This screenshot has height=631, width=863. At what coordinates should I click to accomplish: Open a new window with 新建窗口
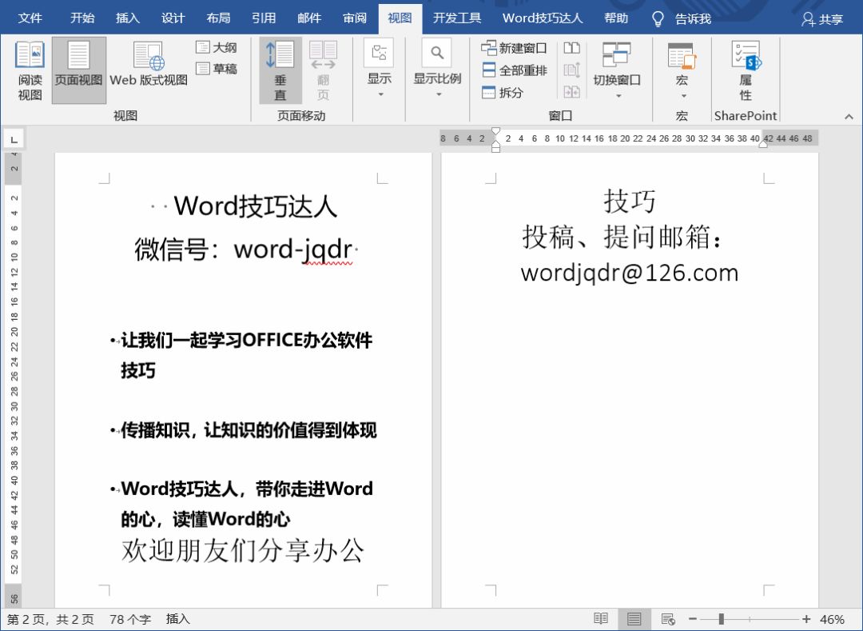click(x=514, y=49)
